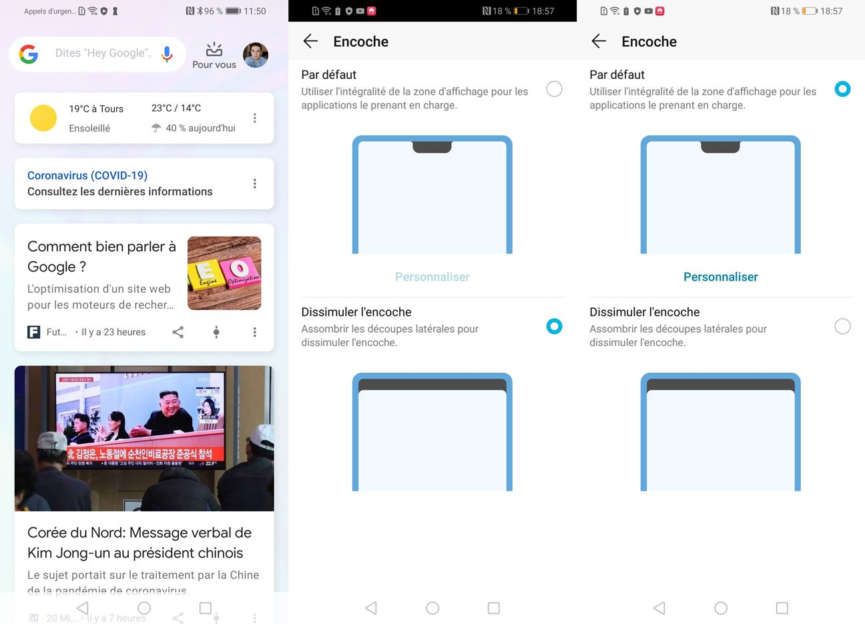Open Coronavirus card options menu
Screen dimensions: 865x624
tap(255, 183)
